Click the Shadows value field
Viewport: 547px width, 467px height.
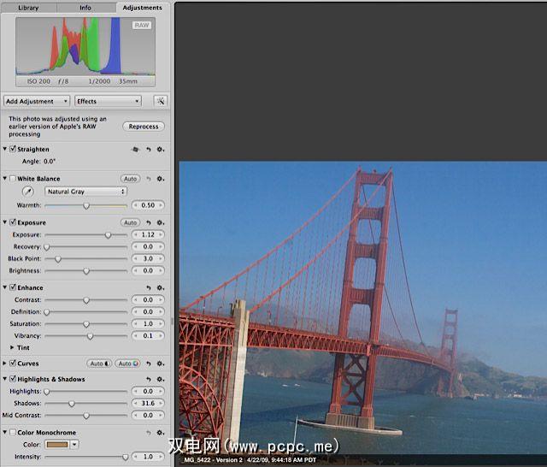pyautogui.click(x=147, y=403)
